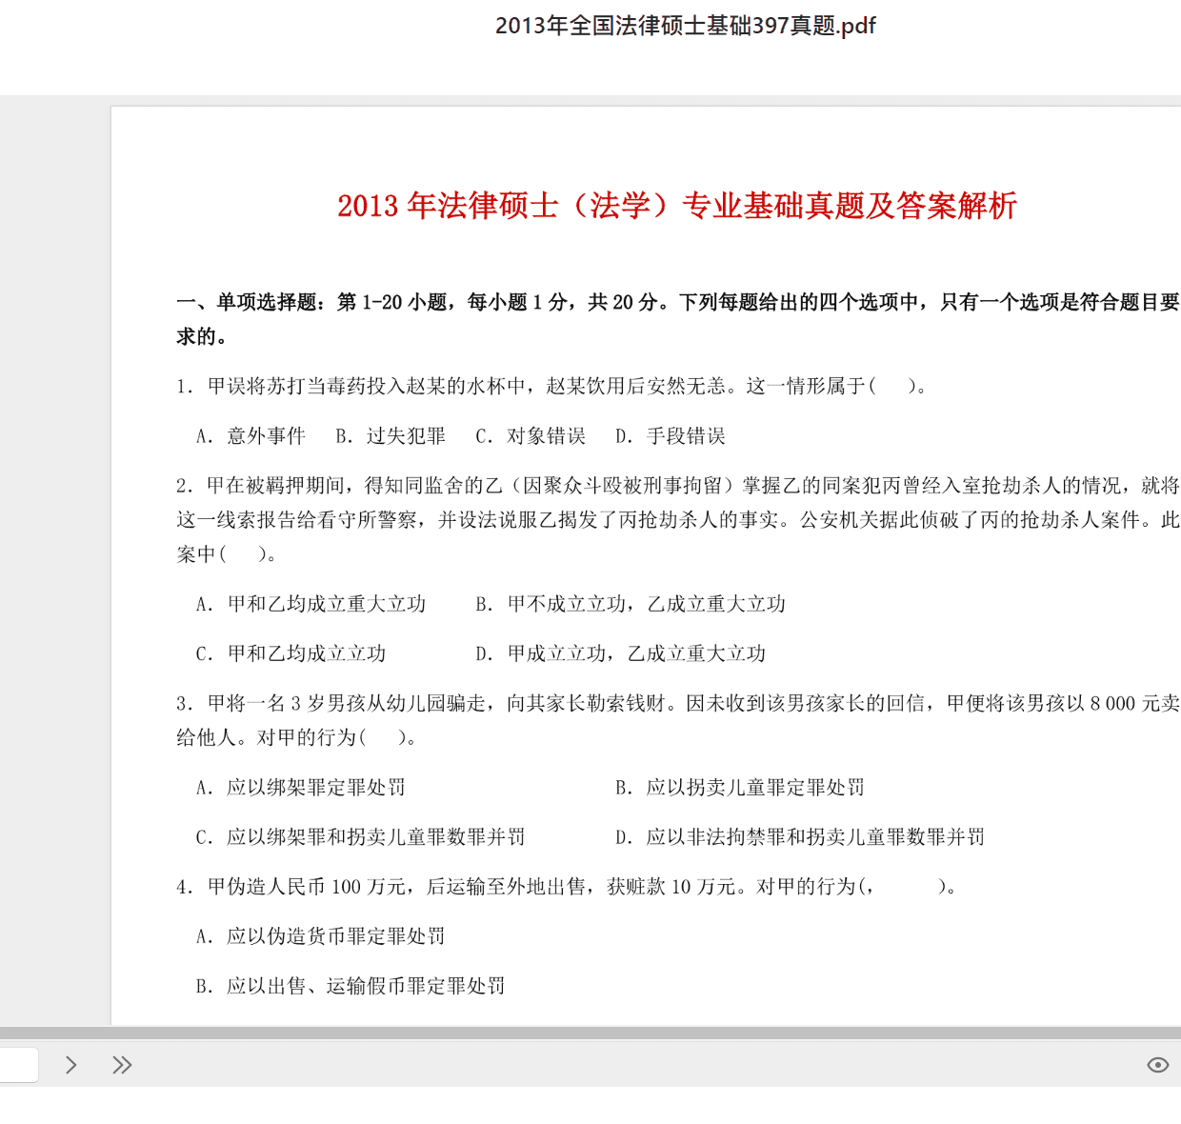Select option D. 甲成立立功，乙成立重大立功

point(621,653)
